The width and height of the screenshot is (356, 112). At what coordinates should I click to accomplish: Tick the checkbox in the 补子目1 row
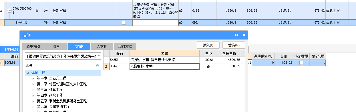(124, 23)
